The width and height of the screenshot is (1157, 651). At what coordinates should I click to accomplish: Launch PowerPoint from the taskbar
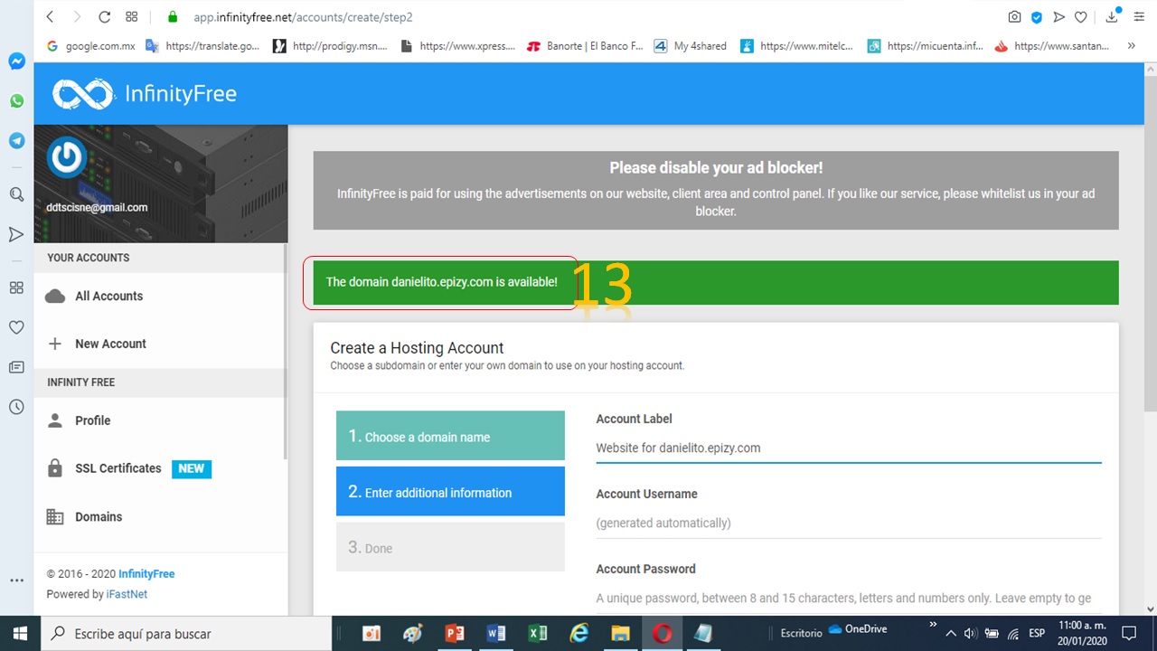click(x=455, y=634)
